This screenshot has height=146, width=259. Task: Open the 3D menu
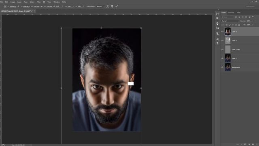[x=44, y=2]
